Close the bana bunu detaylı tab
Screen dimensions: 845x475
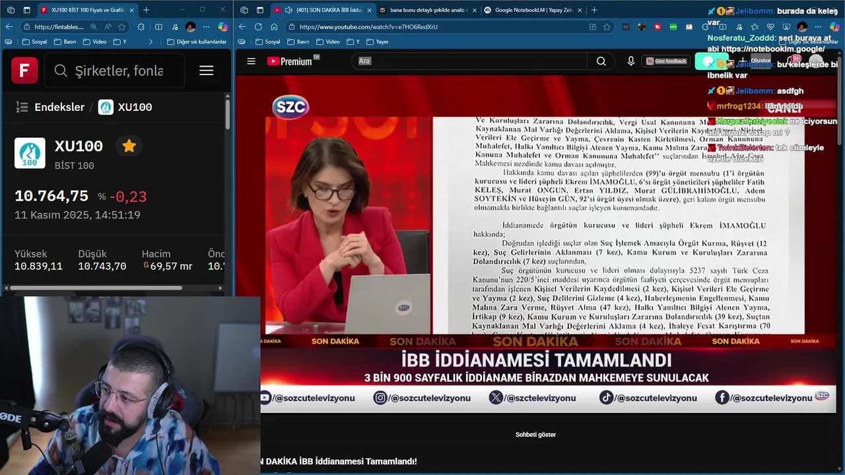(x=475, y=10)
